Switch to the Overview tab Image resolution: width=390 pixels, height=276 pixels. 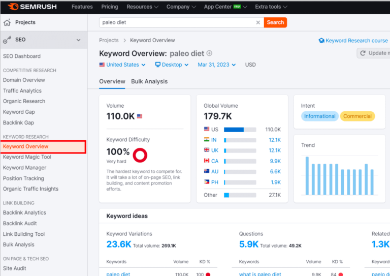(112, 81)
